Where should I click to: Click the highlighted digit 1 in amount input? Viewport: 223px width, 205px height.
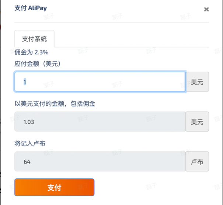pos(25,82)
